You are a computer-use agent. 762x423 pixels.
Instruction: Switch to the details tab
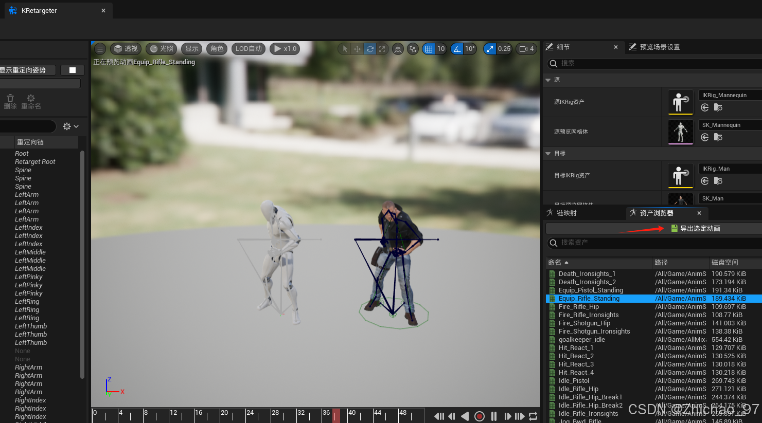click(x=563, y=47)
